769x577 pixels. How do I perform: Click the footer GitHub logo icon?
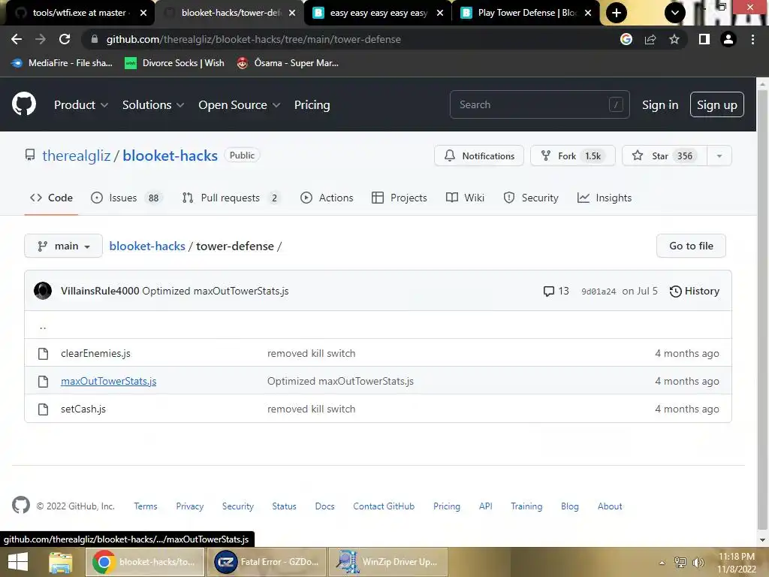(x=21, y=505)
